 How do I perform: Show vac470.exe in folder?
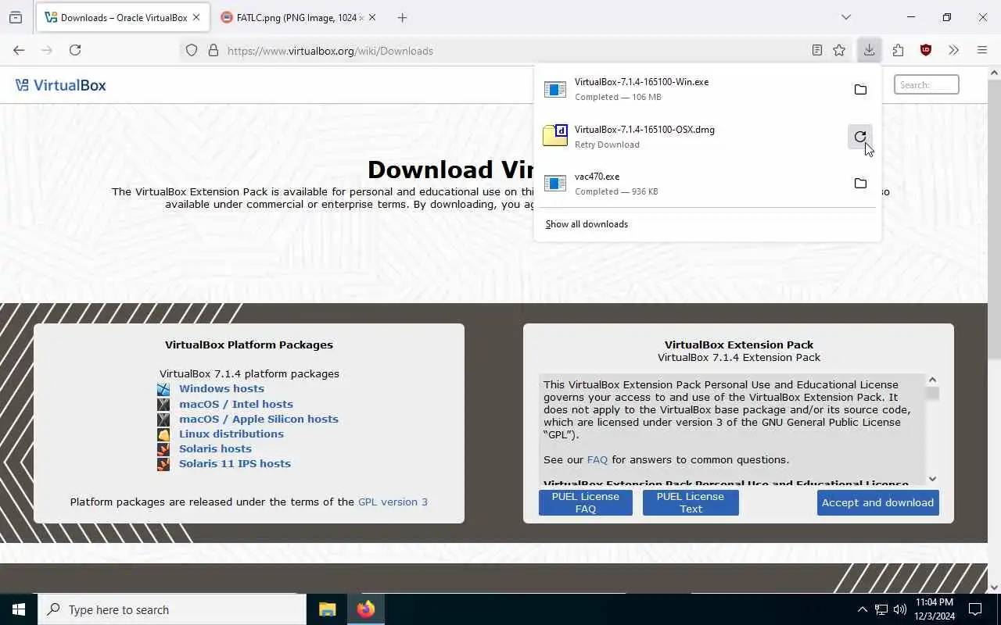tap(860, 183)
